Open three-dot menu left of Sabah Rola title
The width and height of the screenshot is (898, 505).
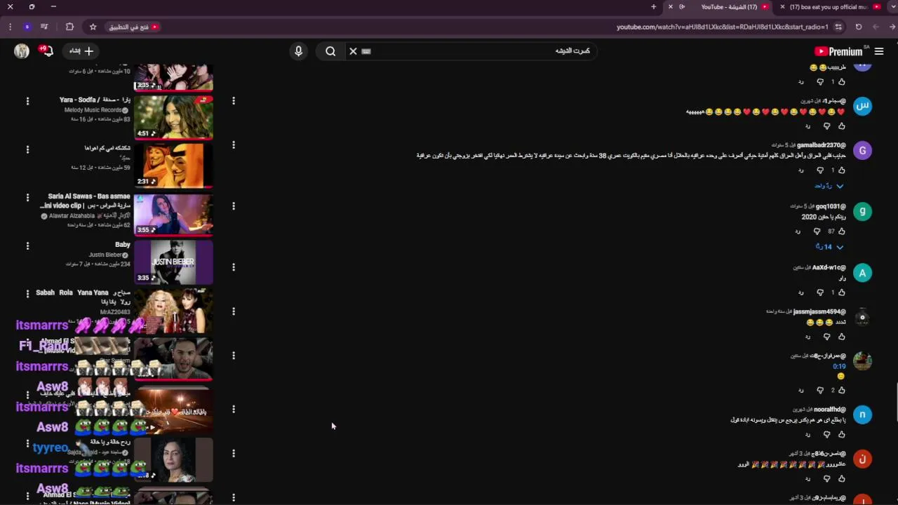pos(27,294)
